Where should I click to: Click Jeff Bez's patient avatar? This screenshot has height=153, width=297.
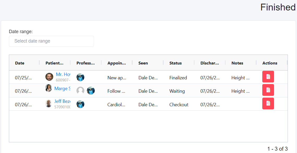[49, 103]
